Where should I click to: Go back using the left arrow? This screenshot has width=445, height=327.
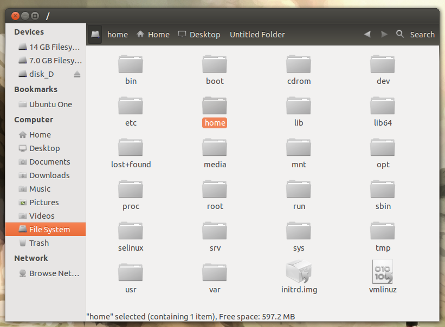pyautogui.click(x=367, y=34)
